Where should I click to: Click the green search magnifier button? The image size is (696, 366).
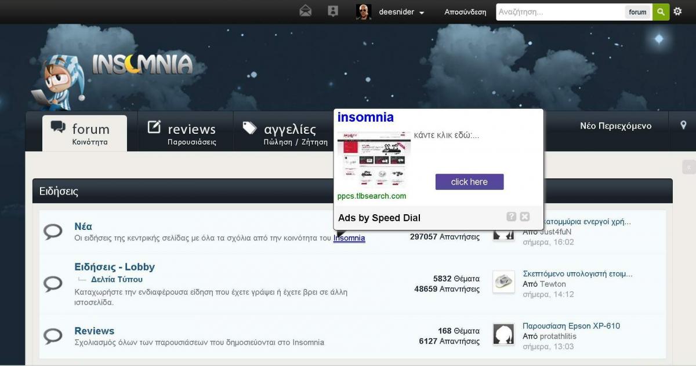tap(661, 12)
